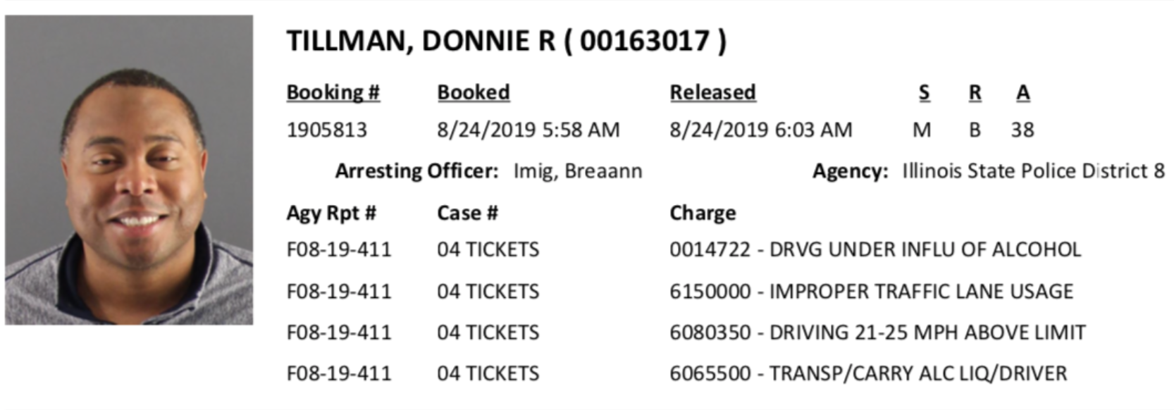
Task: Click Illinois State Police District 8 text
Action: coord(1033,171)
